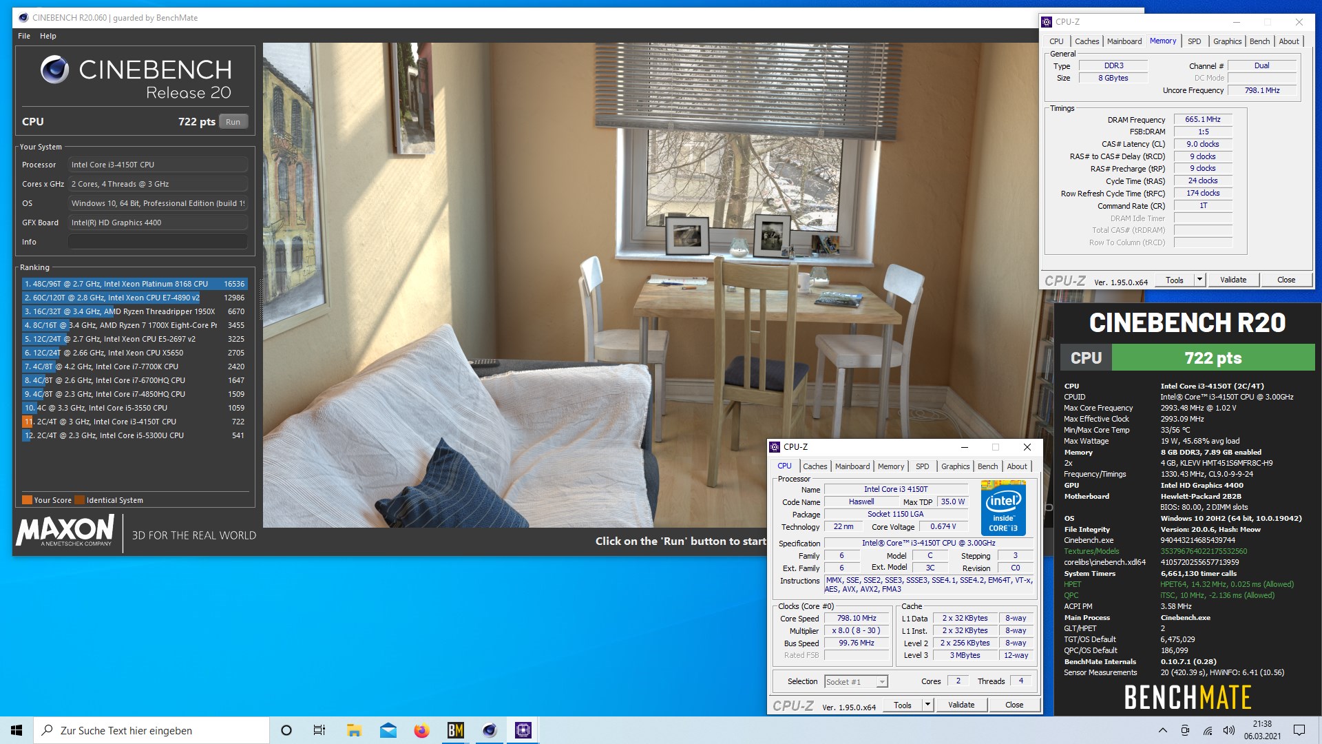The width and height of the screenshot is (1322, 744).
Task: Launch Firefox from taskbar
Action: [421, 730]
